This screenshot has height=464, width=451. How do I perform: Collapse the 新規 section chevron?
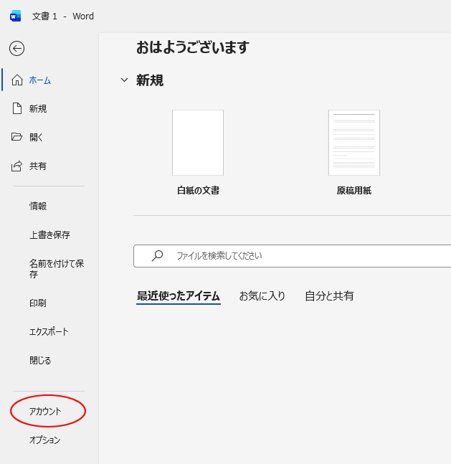point(125,80)
